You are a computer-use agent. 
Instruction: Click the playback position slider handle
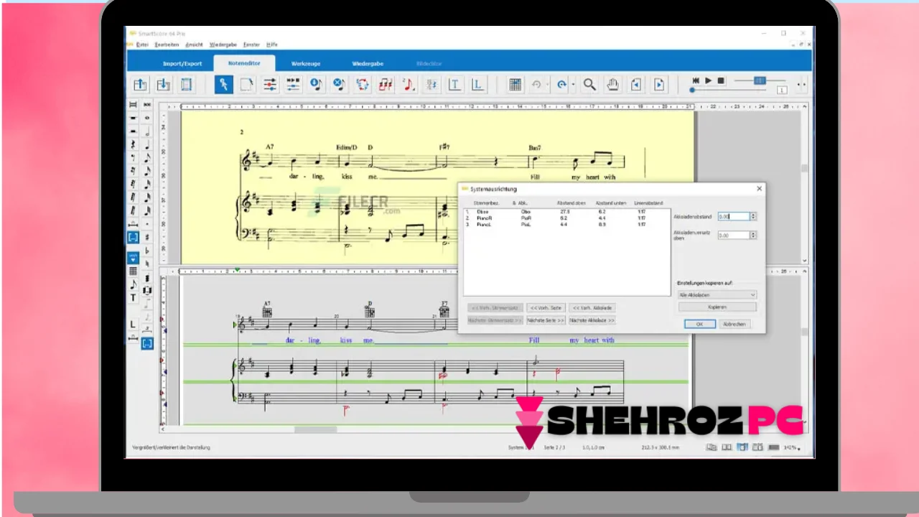pyautogui.click(x=692, y=90)
